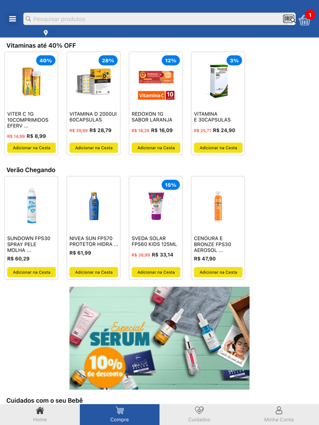The width and height of the screenshot is (319, 425).
Task: Open the shopping basket icon
Action: pyautogui.click(x=304, y=20)
